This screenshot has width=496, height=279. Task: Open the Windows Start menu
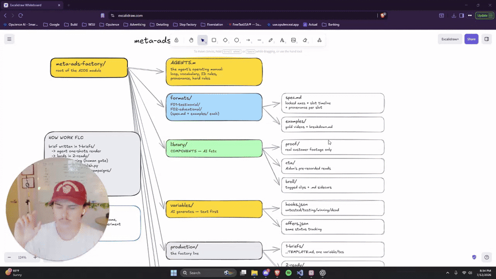click(x=174, y=273)
